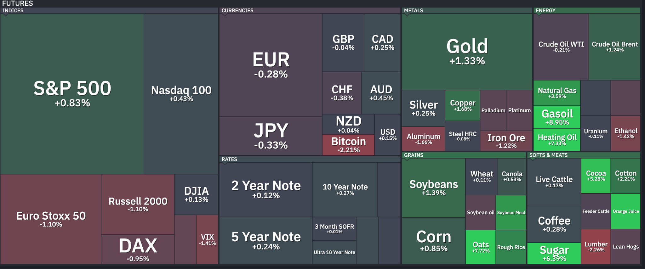The image size is (645, 269).
Task: Open the Corn +0.85% tile
Action: coord(434,241)
